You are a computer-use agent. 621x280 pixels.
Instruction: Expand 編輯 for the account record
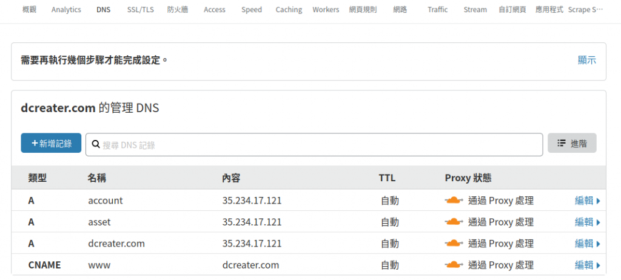588,201
